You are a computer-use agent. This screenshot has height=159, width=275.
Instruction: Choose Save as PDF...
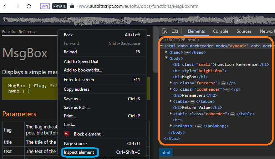point(102,107)
